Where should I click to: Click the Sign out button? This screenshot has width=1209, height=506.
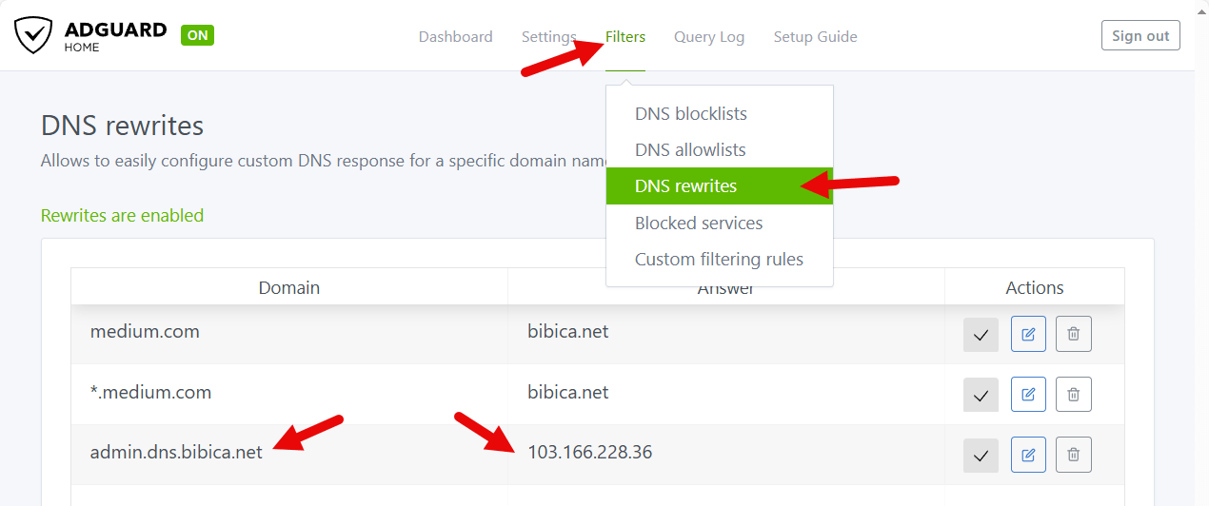pos(1140,36)
